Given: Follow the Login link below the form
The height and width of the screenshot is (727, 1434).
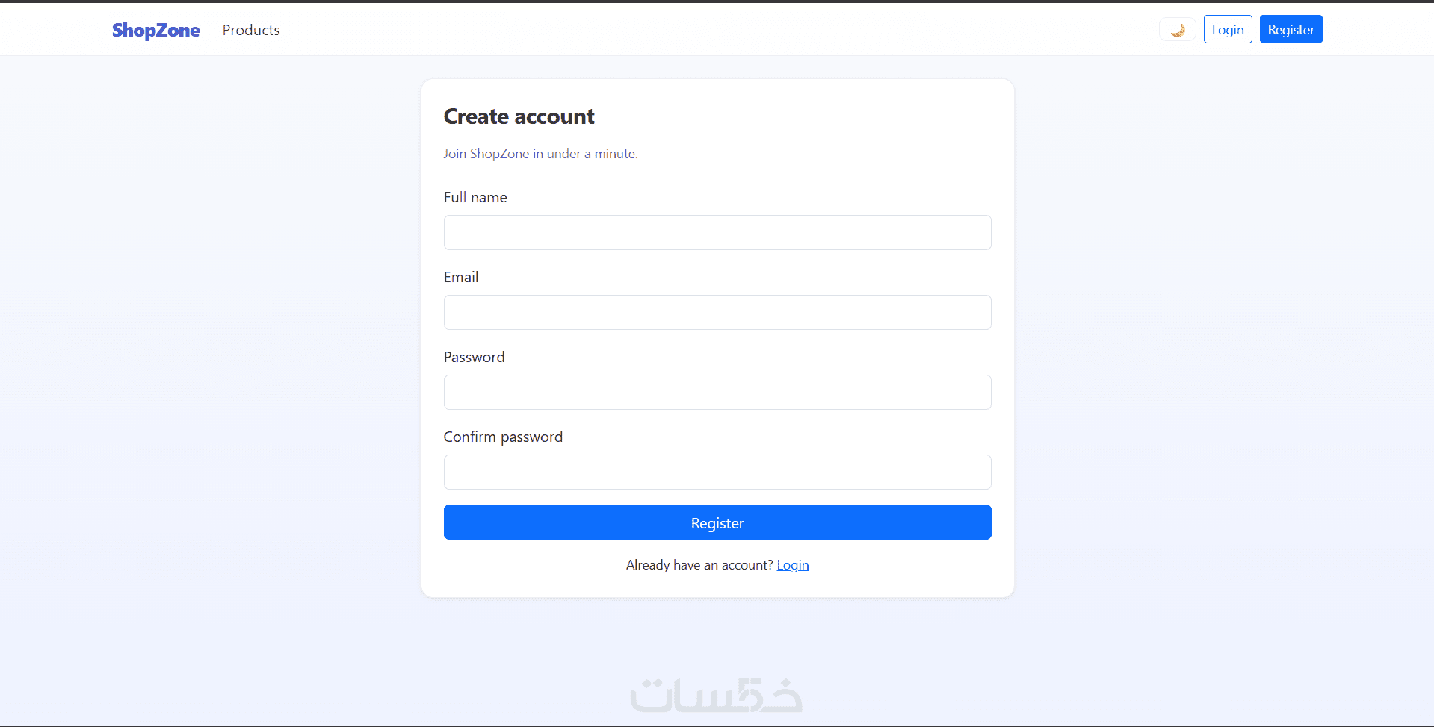Looking at the screenshot, I should tap(793, 565).
